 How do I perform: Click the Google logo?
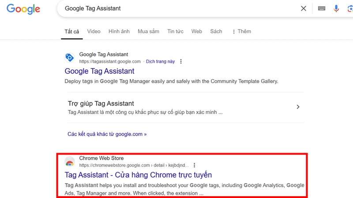23,9
